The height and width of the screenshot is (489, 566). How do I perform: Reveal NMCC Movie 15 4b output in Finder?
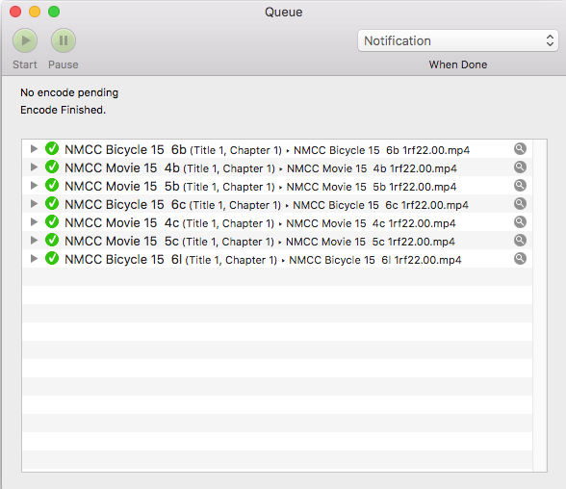pos(520,167)
